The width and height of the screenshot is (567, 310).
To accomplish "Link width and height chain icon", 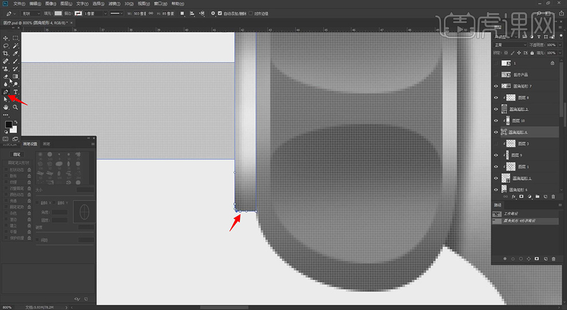I will pyautogui.click(x=151, y=13).
